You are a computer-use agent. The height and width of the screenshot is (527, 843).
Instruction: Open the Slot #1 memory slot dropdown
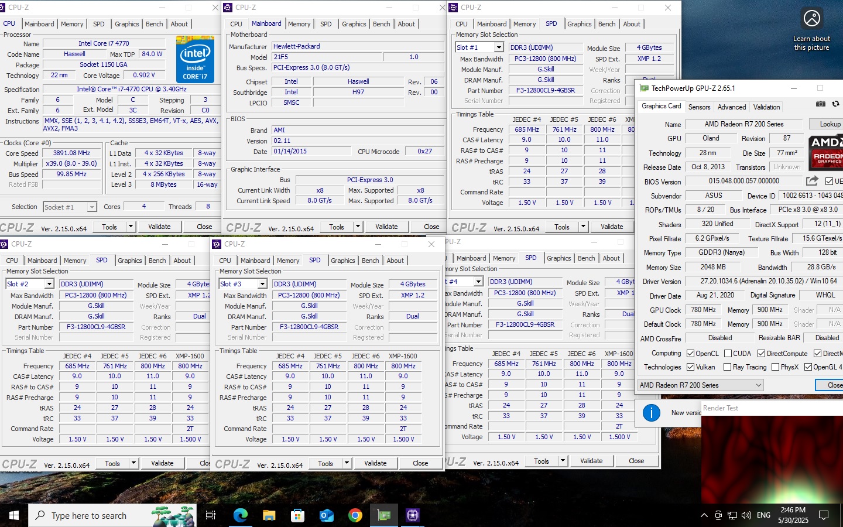click(x=499, y=47)
